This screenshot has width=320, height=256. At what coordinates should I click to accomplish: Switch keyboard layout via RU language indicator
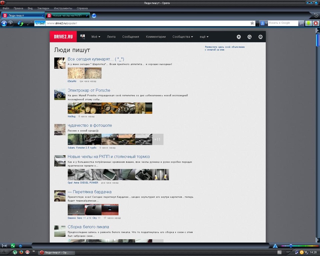(x=279, y=252)
